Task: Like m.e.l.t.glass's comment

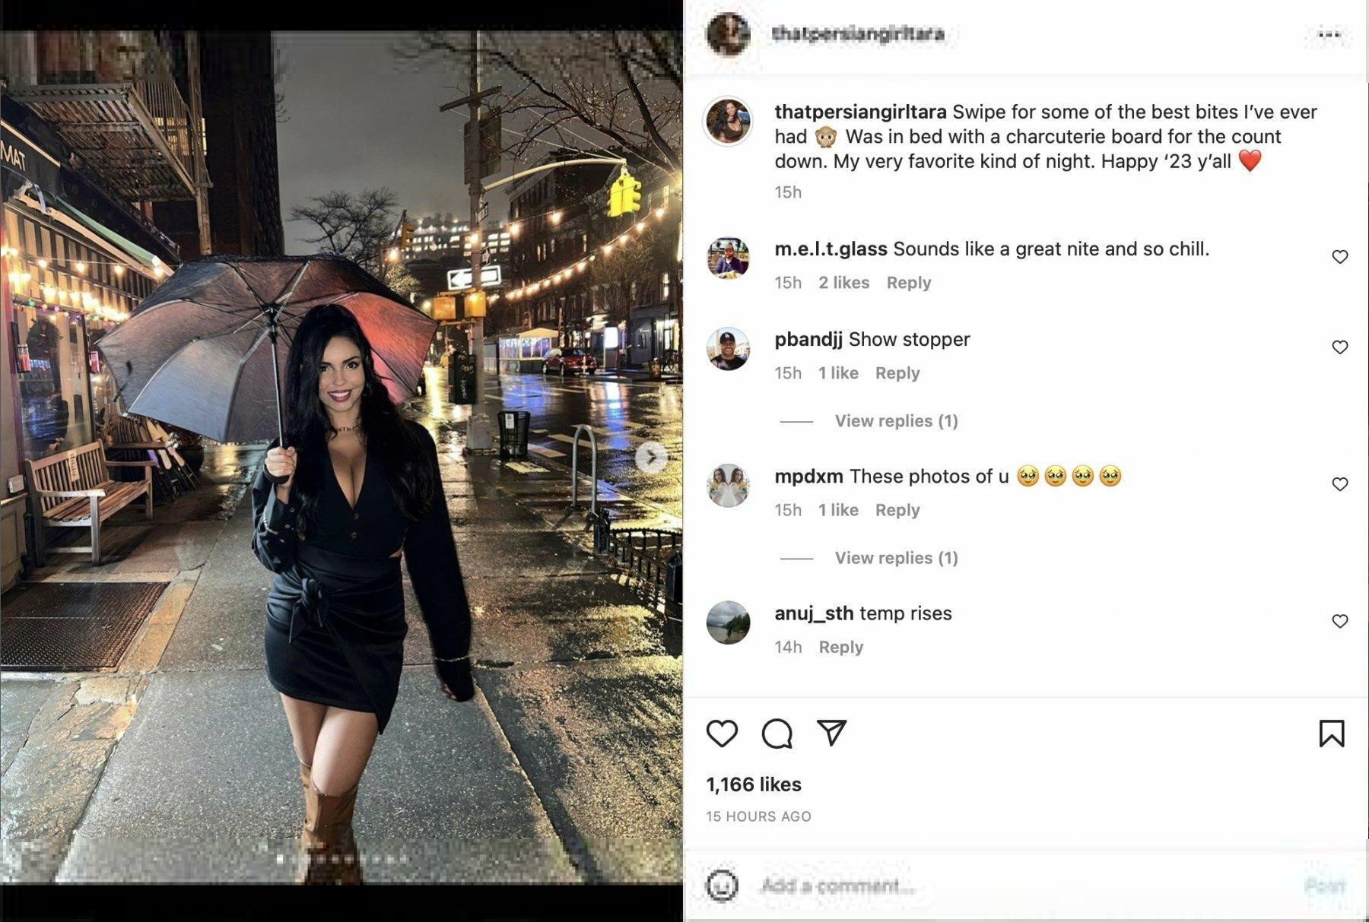Action: pyautogui.click(x=1340, y=257)
